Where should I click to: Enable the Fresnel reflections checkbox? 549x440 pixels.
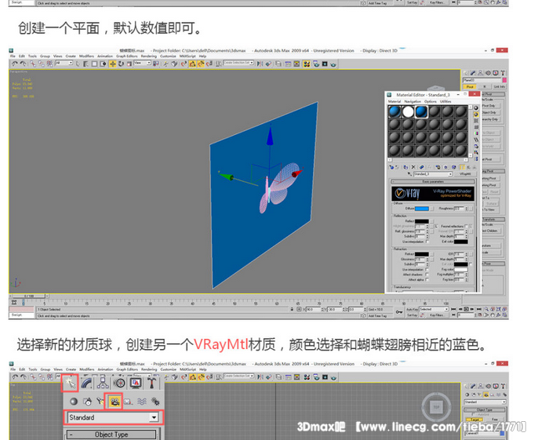point(467,226)
